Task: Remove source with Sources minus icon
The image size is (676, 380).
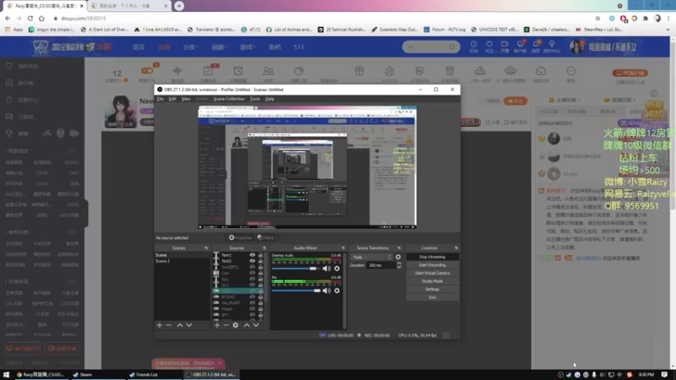Action: [226, 325]
